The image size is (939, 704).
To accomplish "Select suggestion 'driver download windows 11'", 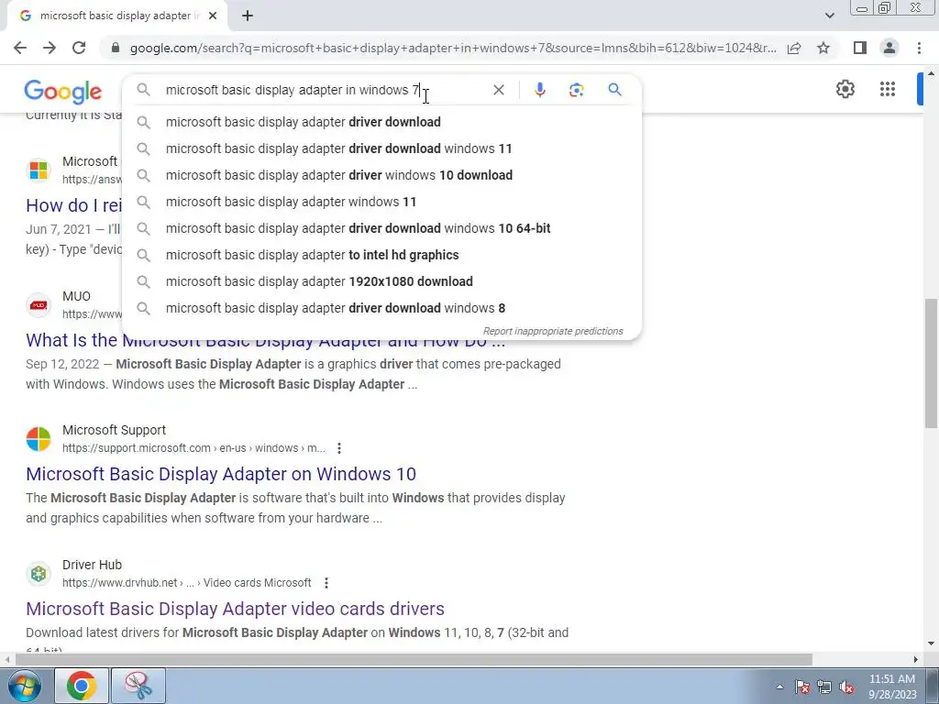I will tap(381, 148).
